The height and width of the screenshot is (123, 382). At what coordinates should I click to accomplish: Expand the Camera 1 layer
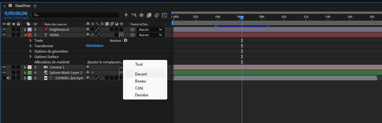tap(25, 67)
